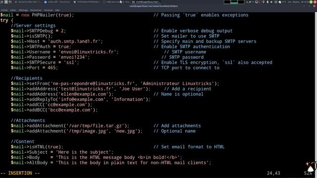Click path '/var/tmp/file.tar.gz'
Image resolution: width=317 pixels, height=178 pixels.
(x=95, y=126)
